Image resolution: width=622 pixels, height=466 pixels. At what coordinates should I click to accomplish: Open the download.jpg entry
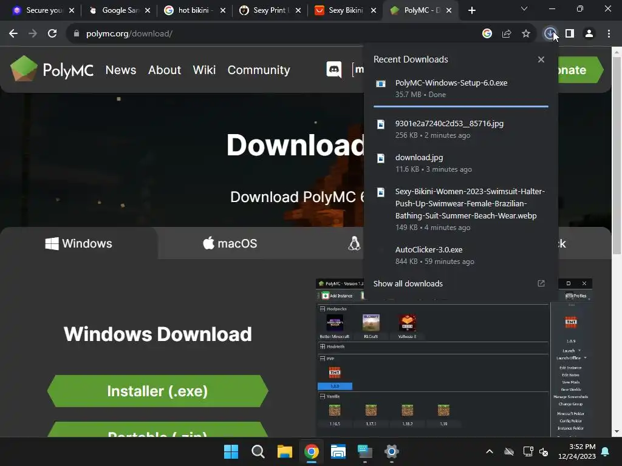[461, 163]
